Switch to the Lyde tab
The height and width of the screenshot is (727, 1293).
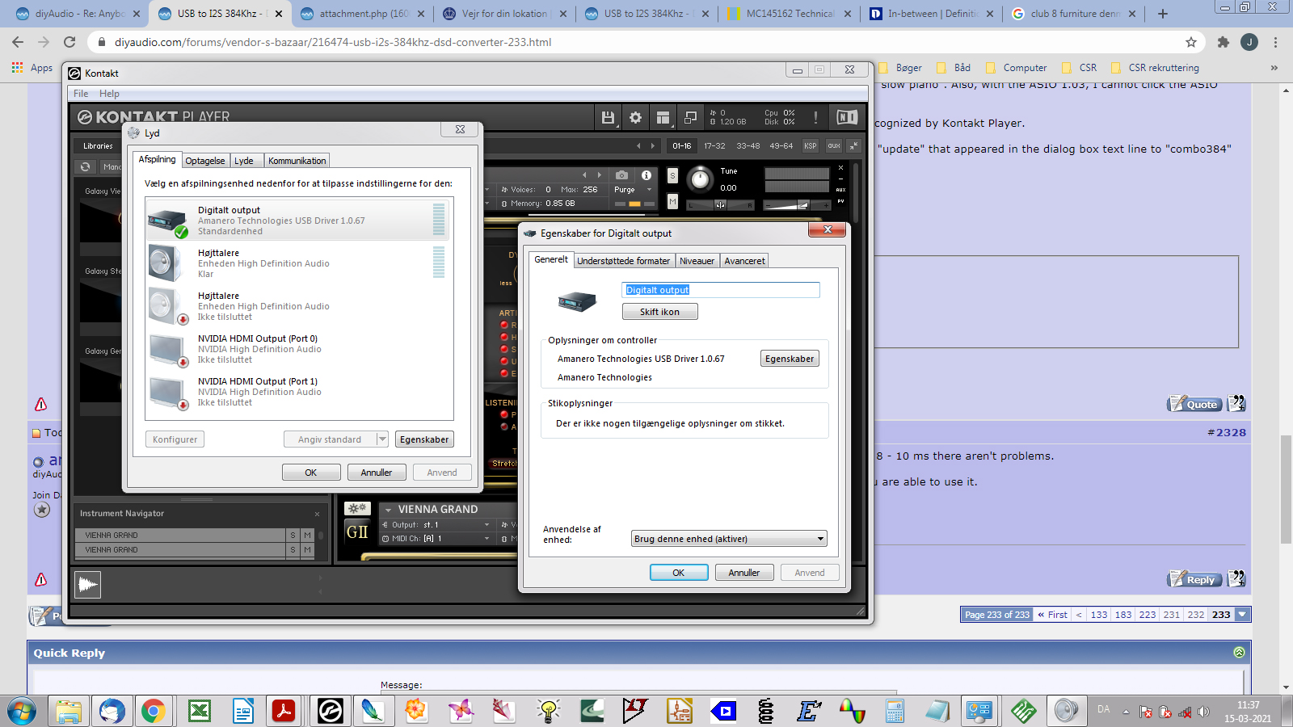click(244, 161)
